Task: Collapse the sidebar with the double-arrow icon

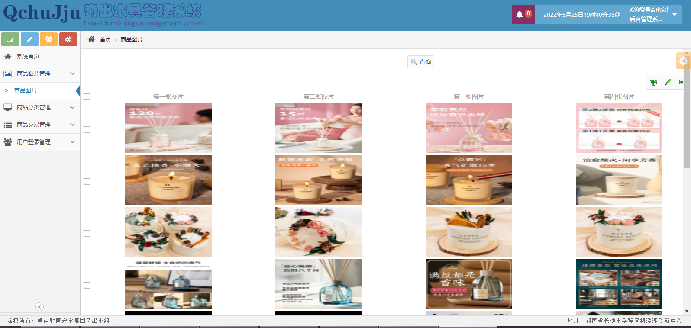Action: coord(39,307)
